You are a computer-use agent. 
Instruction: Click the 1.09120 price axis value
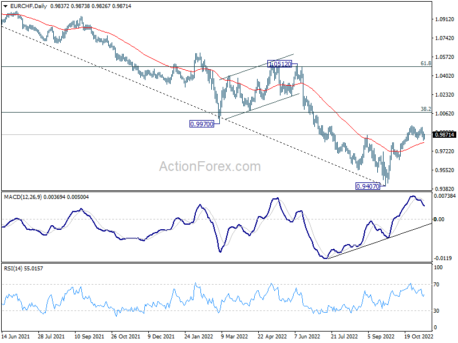445,19
